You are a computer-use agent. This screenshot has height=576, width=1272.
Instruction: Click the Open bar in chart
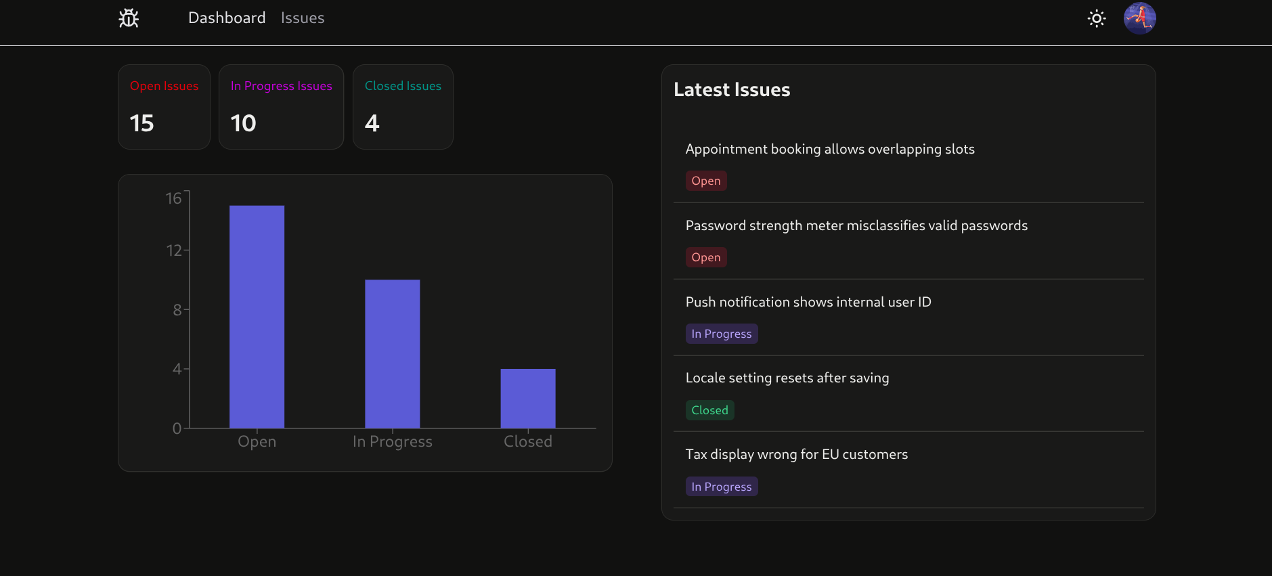pyautogui.click(x=257, y=316)
